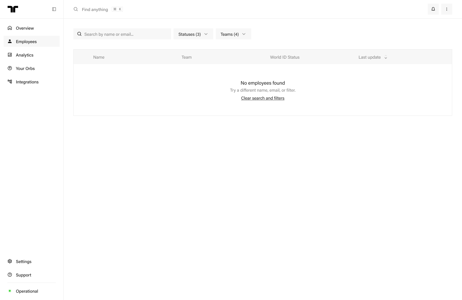Open the Statuses (3) filter dropdown
This screenshot has width=462, height=300.
(193, 34)
